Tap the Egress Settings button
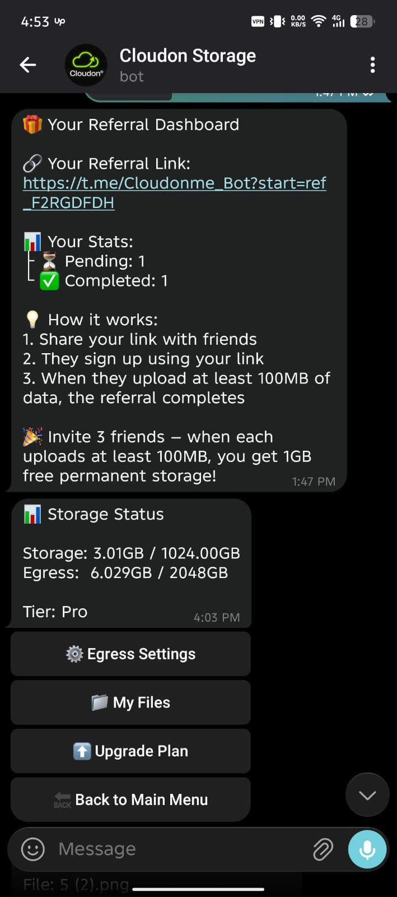The width and height of the screenshot is (397, 897). [x=130, y=654]
